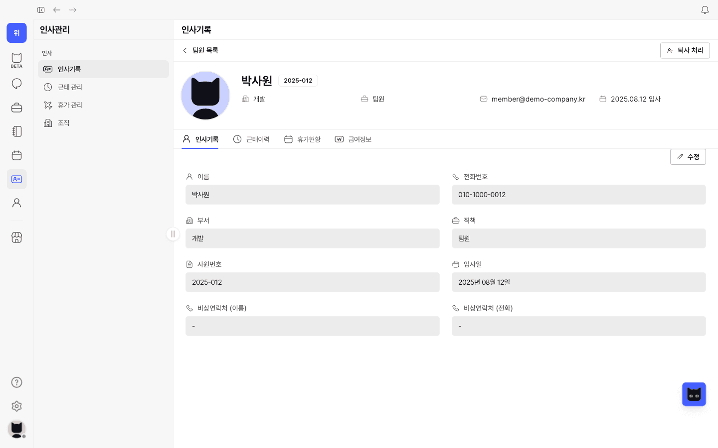Click the 사원번호 field 2025-012

click(x=313, y=282)
